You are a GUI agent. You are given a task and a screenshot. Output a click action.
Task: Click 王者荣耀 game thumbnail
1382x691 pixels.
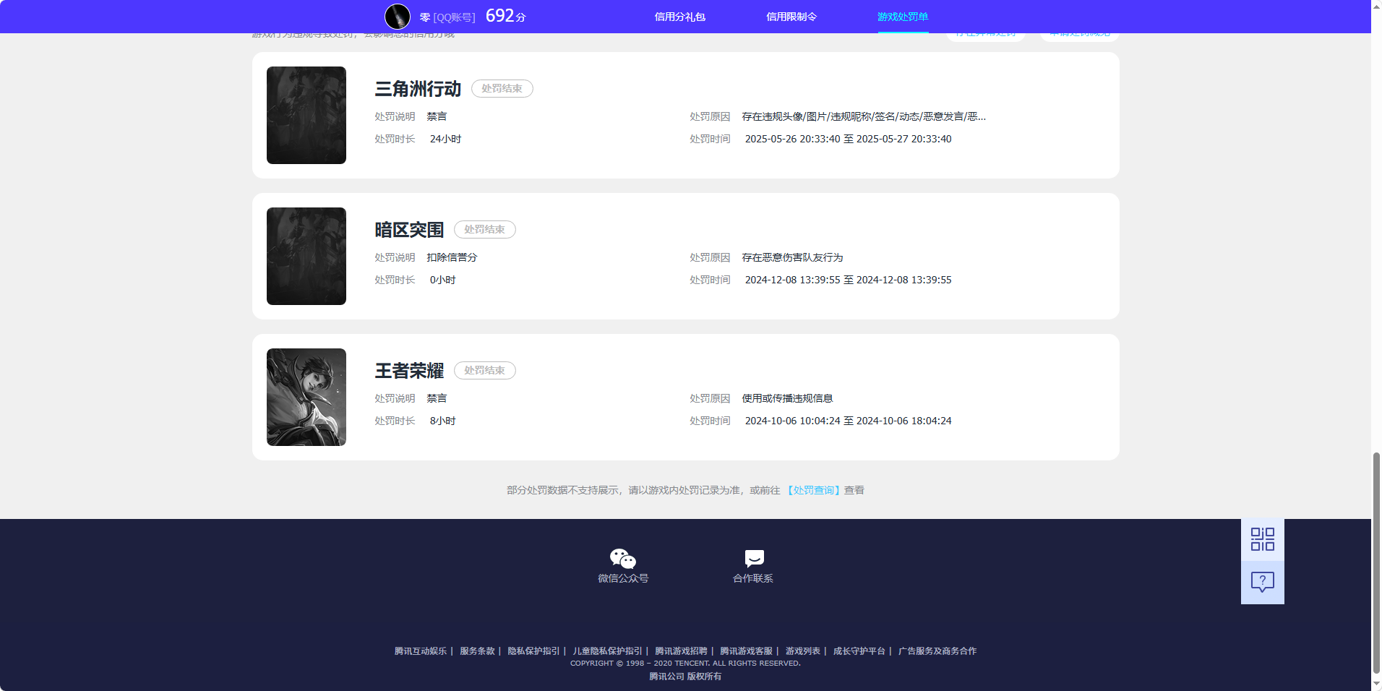click(x=306, y=397)
